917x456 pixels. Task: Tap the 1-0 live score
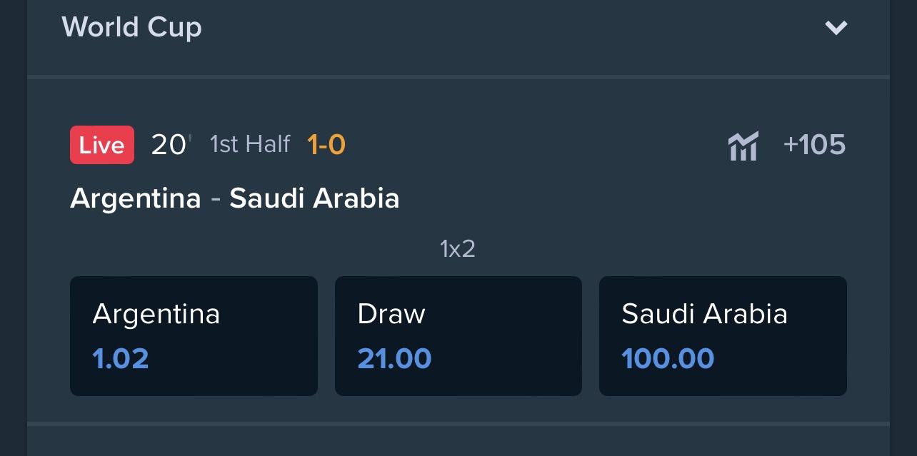coord(326,145)
